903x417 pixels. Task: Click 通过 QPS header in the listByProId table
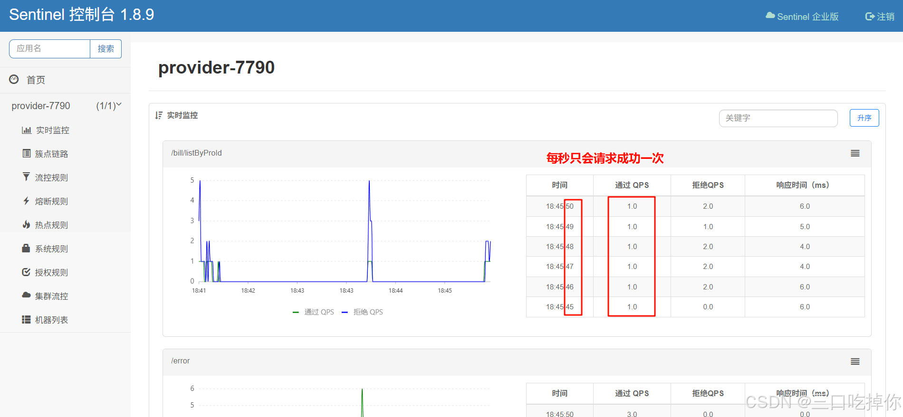tap(632, 185)
